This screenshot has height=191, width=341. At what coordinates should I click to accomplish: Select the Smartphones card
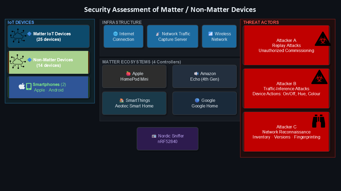pyautogui.click(x=48, y=87)
